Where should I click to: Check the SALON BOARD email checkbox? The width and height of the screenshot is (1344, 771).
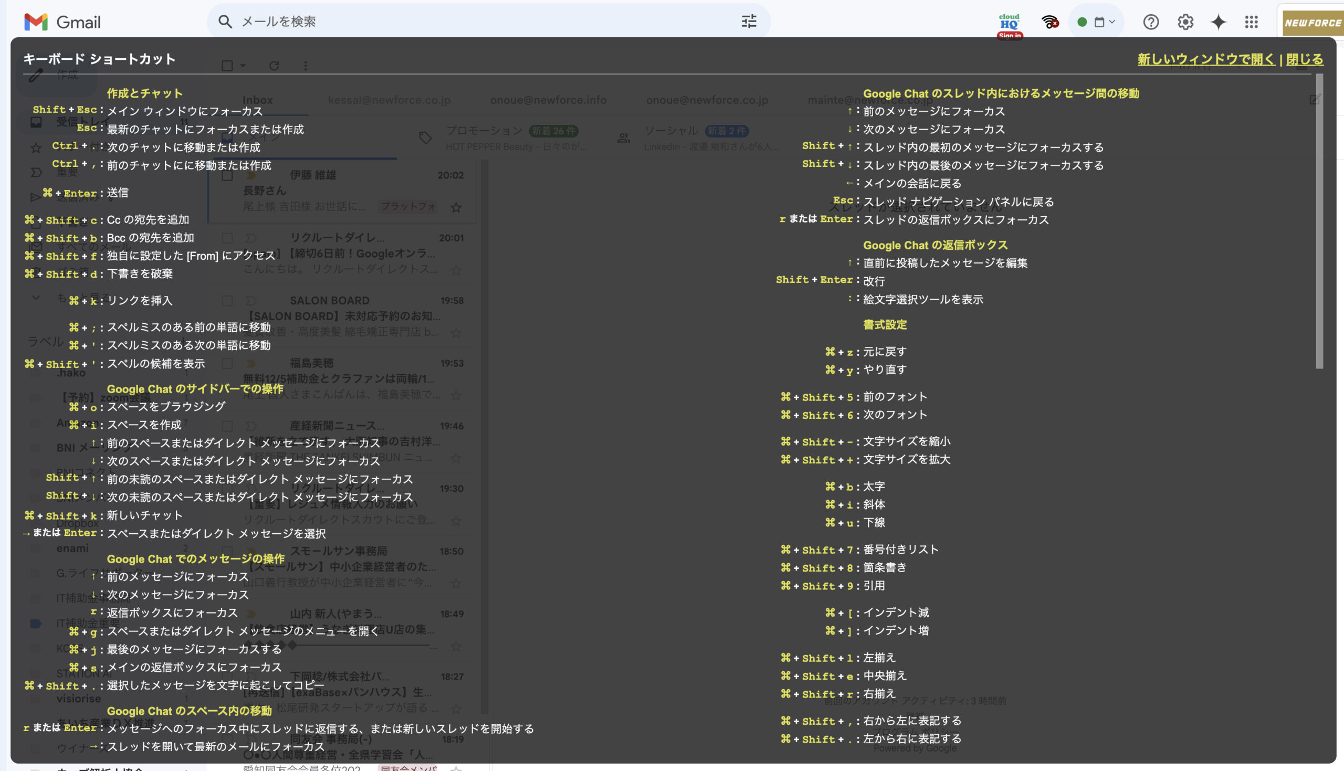click(x=227, y=301)
